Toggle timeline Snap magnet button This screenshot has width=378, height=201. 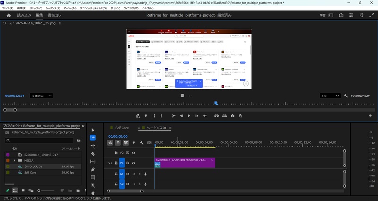pos(118,143)
